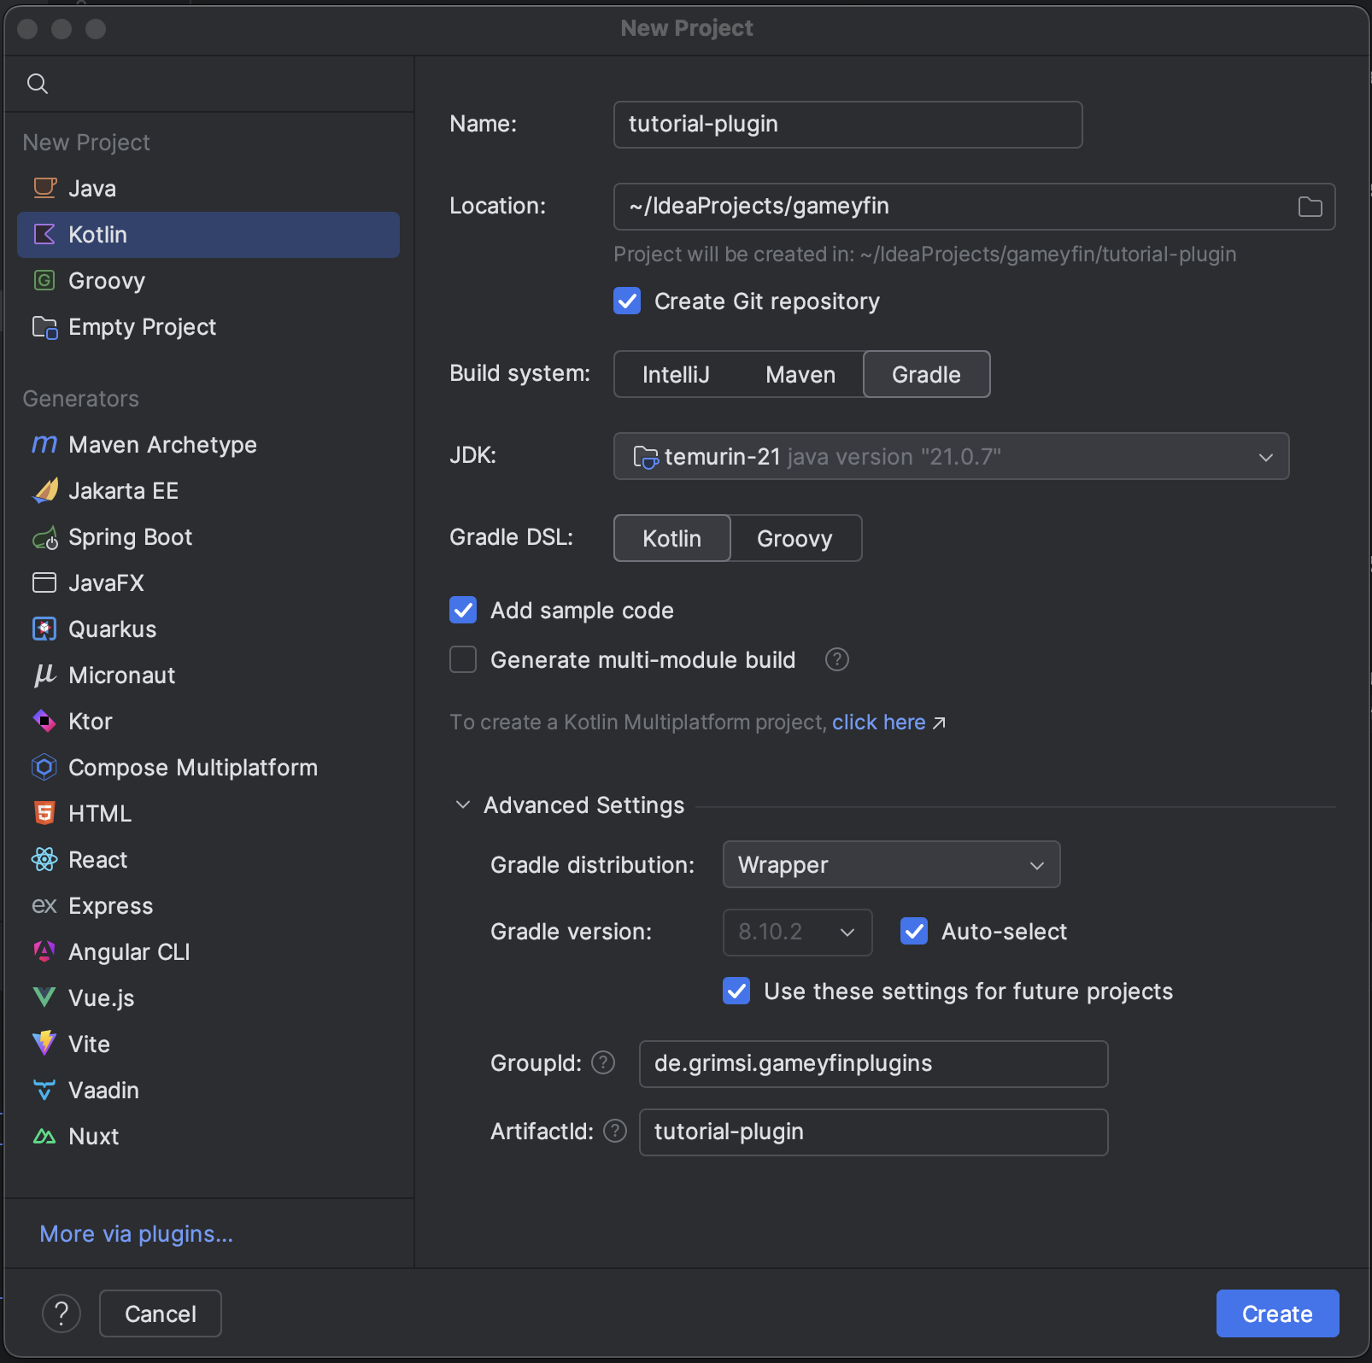Open More via plugins link
This screenshot has height=1363, width=1372.
[137, 1234]
